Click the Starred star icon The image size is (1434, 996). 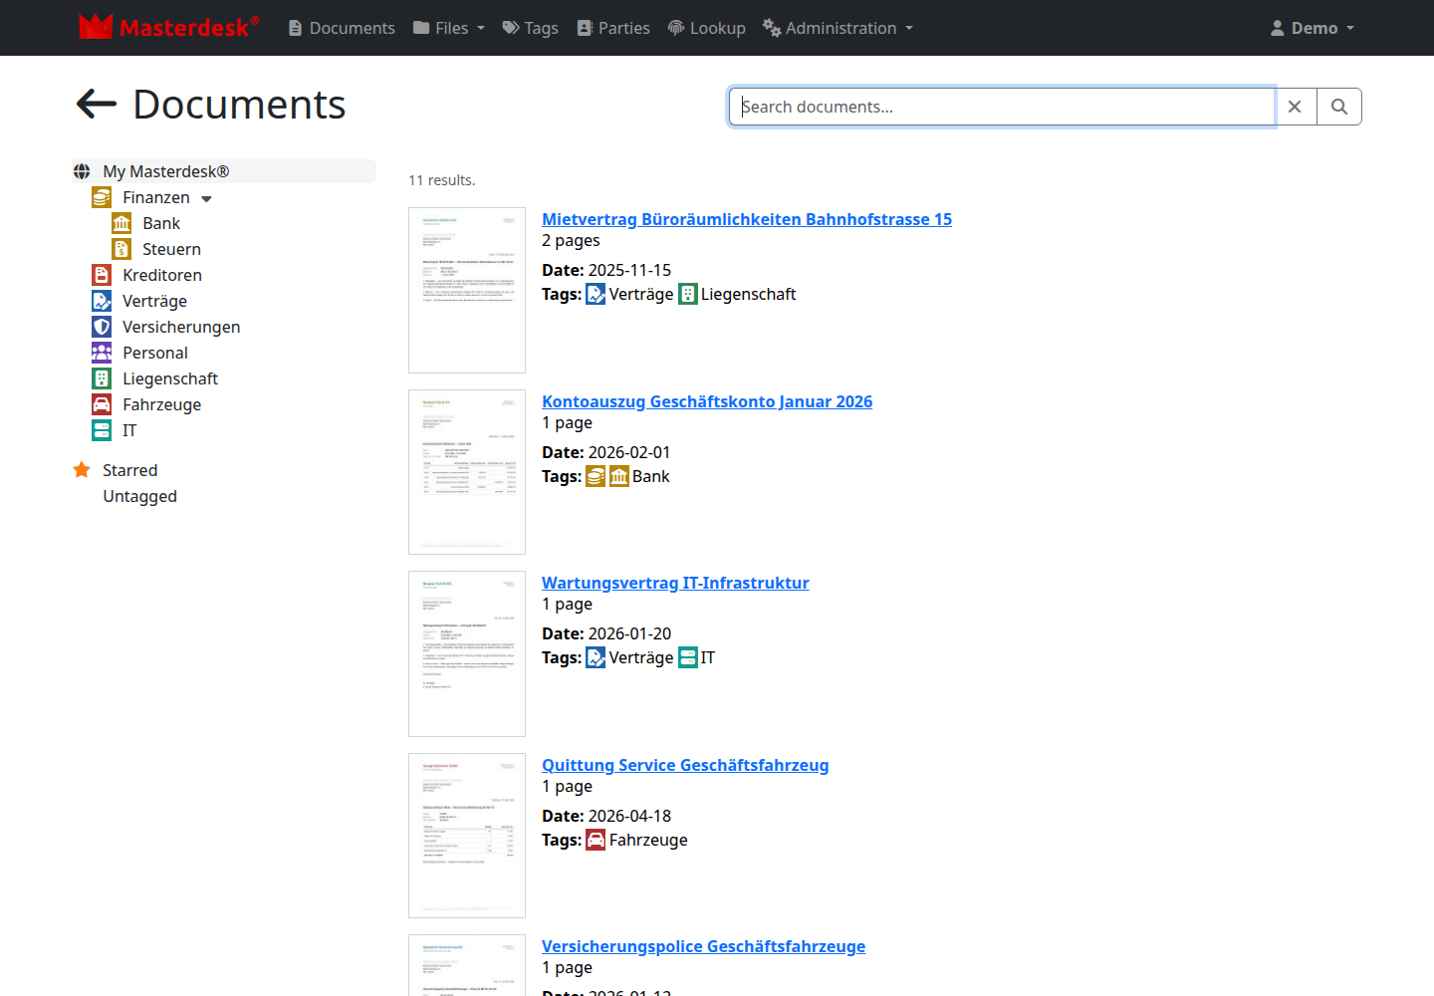point(82,470)
